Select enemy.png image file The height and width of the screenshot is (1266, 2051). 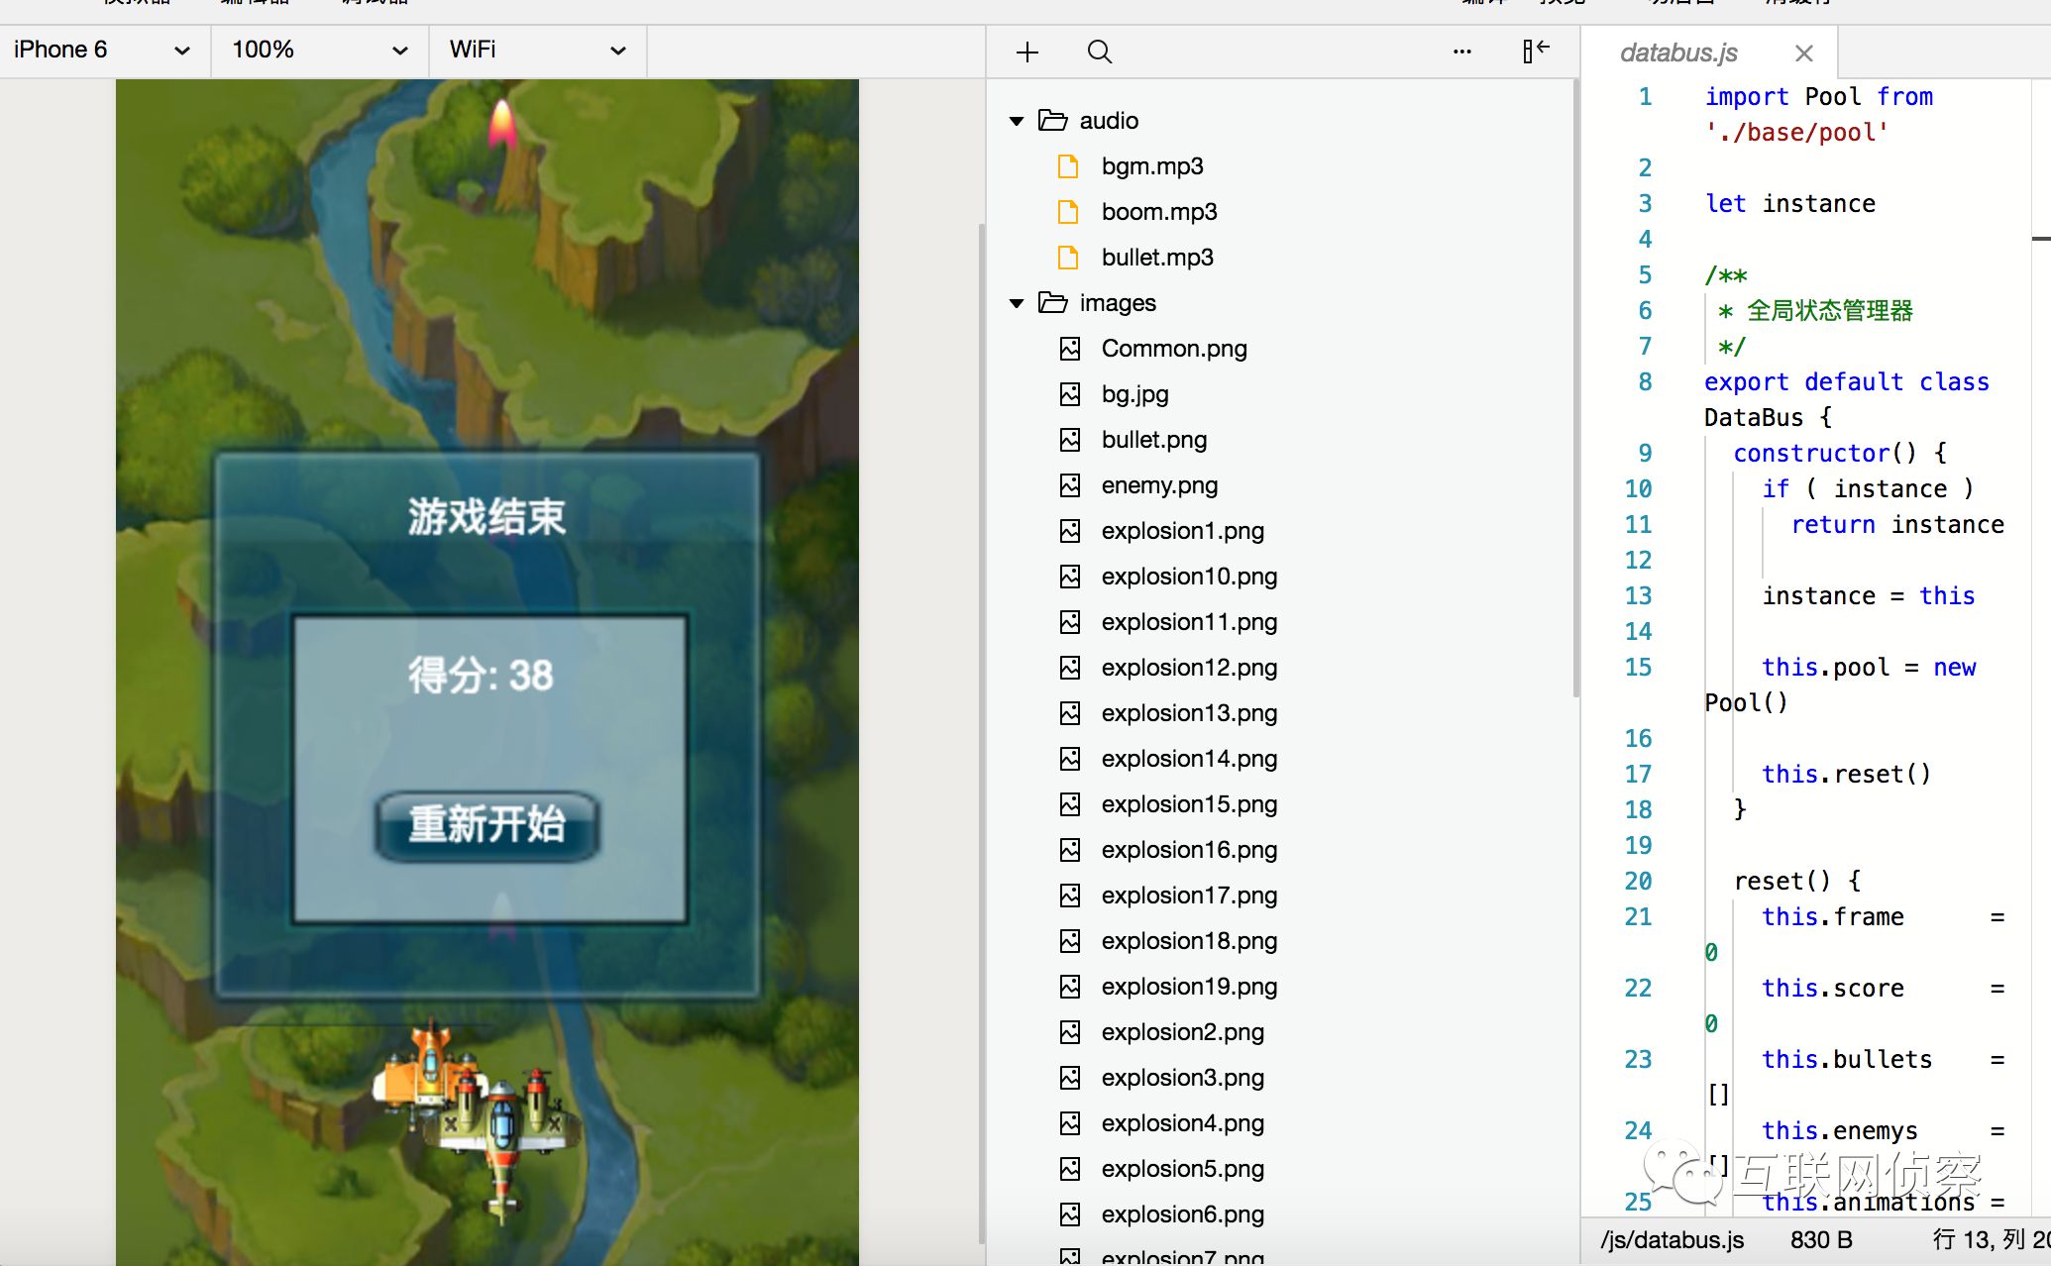coord(1159,485)
